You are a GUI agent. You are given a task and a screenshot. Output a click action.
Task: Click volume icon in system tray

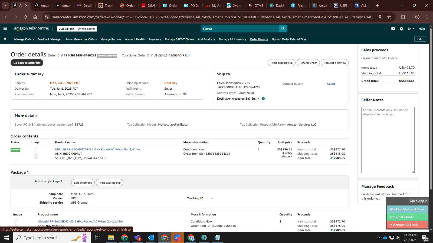coord(398,238)
